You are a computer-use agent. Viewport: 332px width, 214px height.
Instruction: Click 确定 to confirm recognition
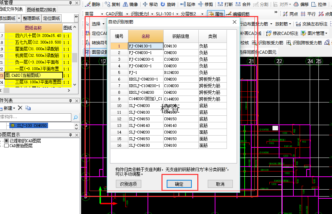[x=179, y=184]
